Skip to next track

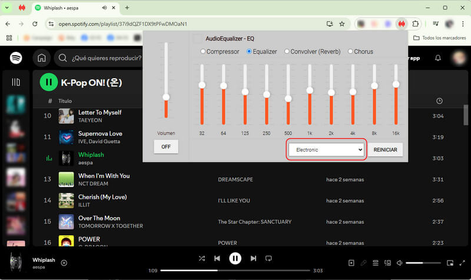(x=254, y=258)
